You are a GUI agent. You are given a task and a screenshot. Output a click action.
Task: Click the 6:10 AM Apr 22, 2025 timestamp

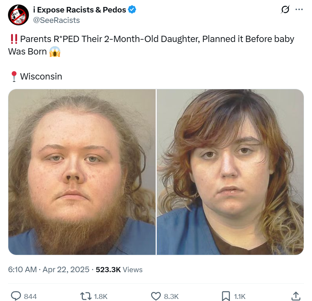49,269
